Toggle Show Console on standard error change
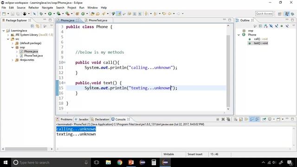297x167 pixels. (x=257, y=119)
